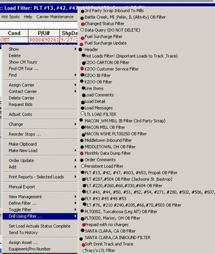
Task: Expand the Find submenu arrow
Action: [x=75, y=75]
